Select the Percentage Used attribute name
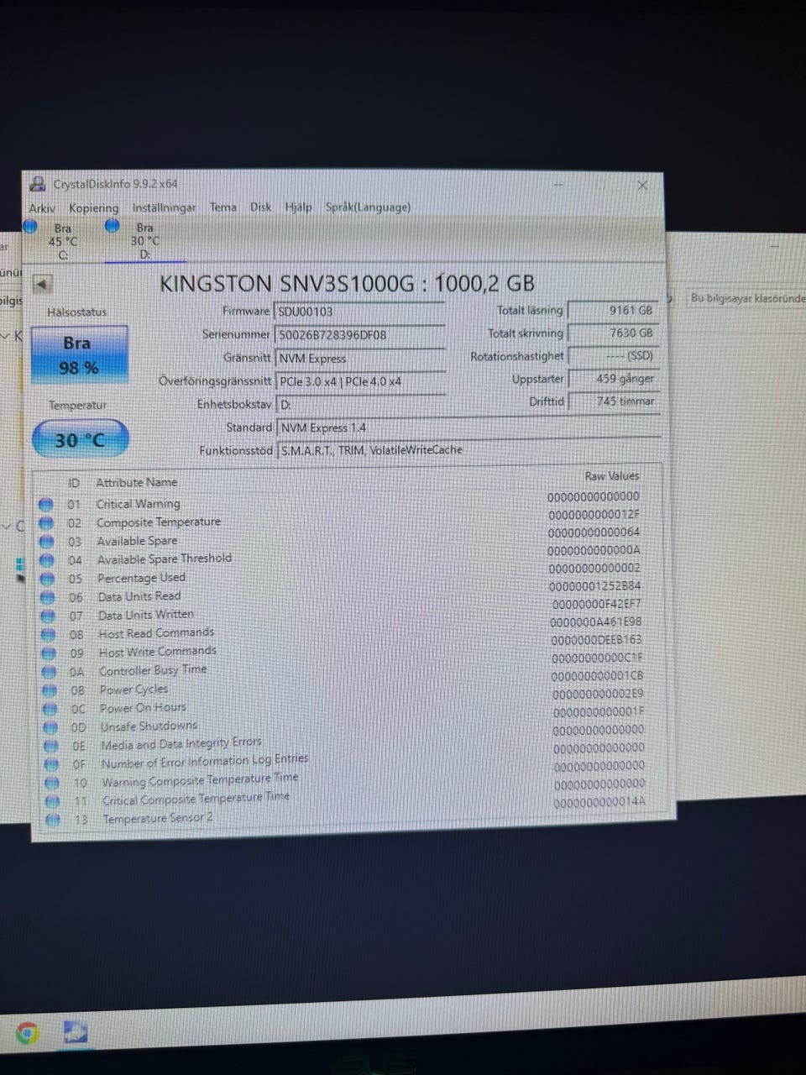This screenshot has width=806, height=1075. 141,578
